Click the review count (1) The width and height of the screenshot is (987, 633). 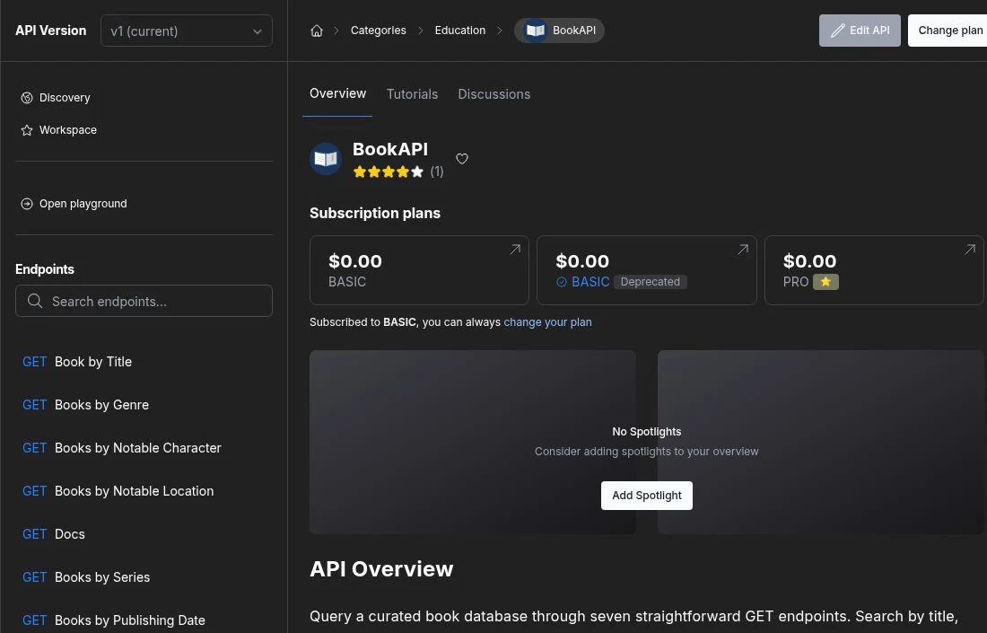click(x=437, y=171)
